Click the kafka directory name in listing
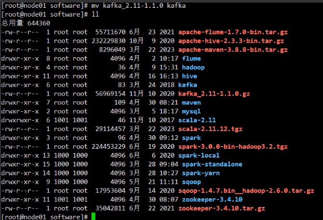Viewport: 323px width, 220px height. pos(187,85)
